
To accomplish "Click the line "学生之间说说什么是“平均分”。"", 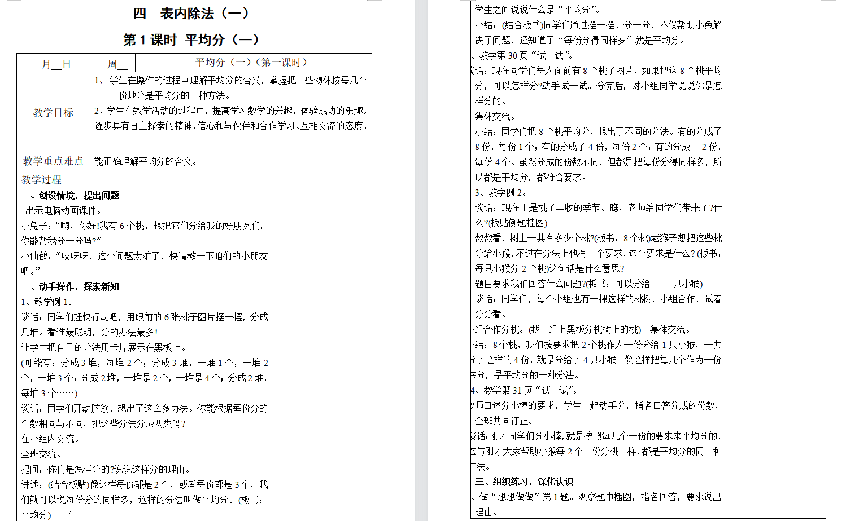I will (x=538, y=10).
